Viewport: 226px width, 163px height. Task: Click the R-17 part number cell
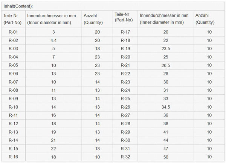[x=125, y=32]
